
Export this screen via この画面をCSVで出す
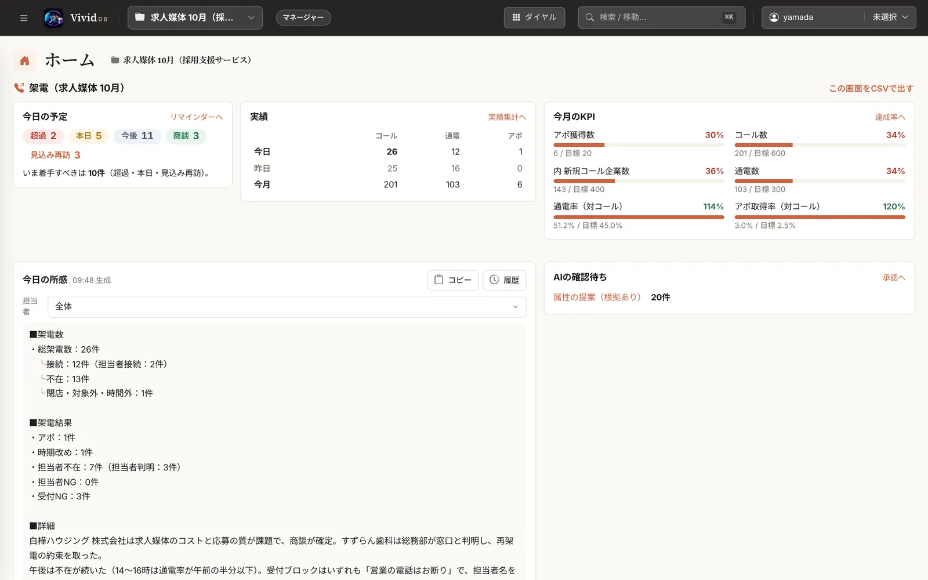pos(871,89)
